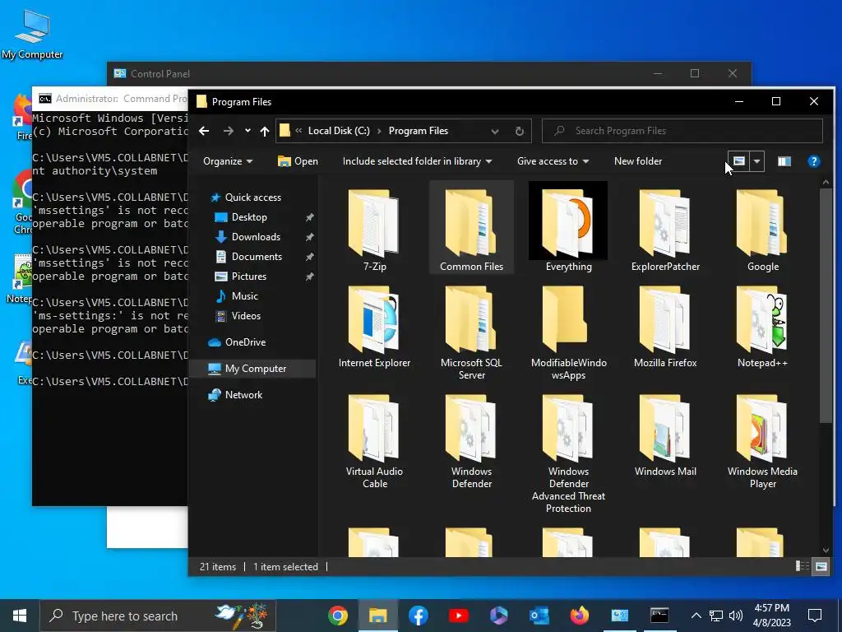The image size is (842, 632).
Task: Open File Explorer help
Action: (813, 161)
